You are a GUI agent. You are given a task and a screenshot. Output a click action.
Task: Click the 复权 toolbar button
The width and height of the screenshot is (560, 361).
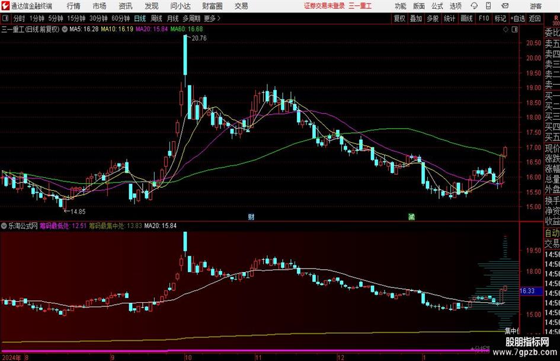[399, 18]
